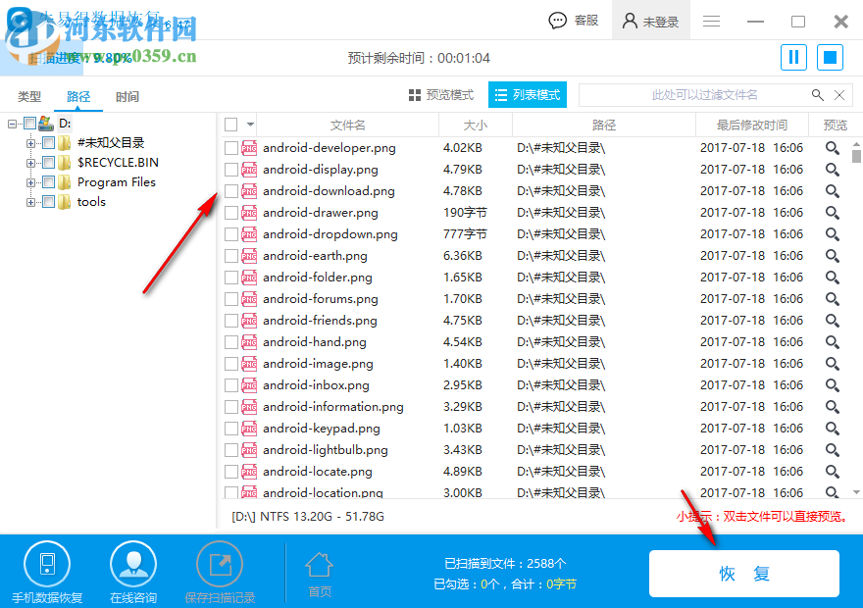Viewport: 863px width, 608px height.
Task: Open 在线咨询 online consultation
Action: click(133, 564)
